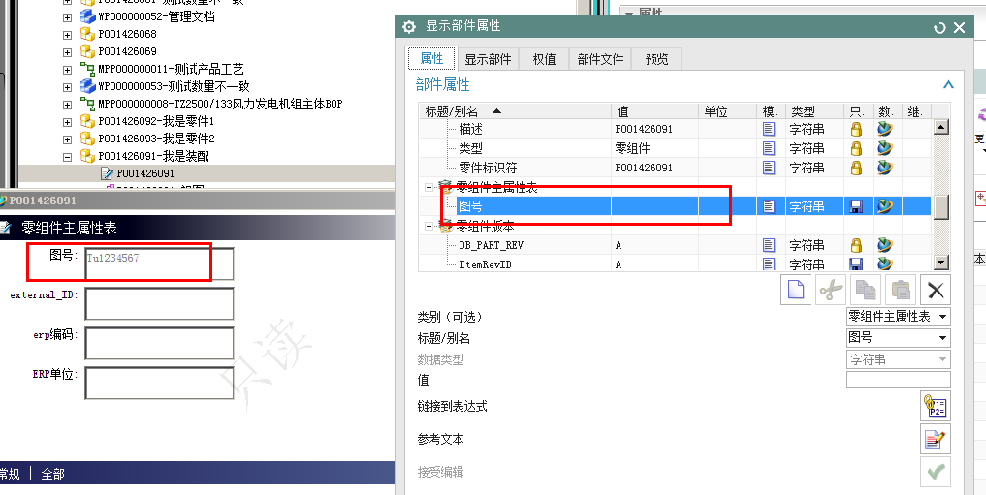Click the erp编码 input field

point(159,344)
